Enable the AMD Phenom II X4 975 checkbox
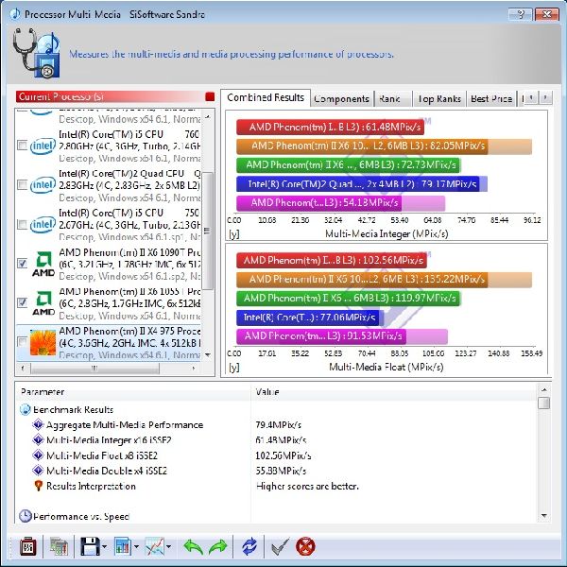This screenshot has width=567, height=567. pyautogui.click(x=23, y=342)
